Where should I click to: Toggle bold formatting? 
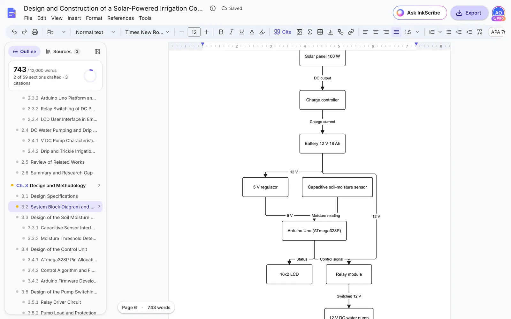(x=221, y=32)
